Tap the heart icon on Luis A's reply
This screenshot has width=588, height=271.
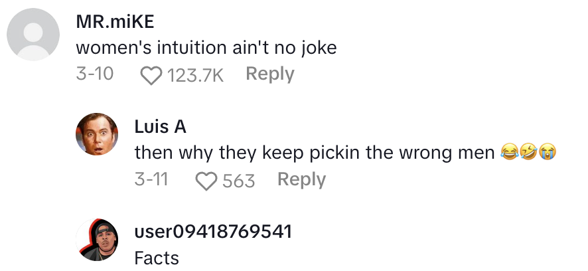tap(208, 180)
